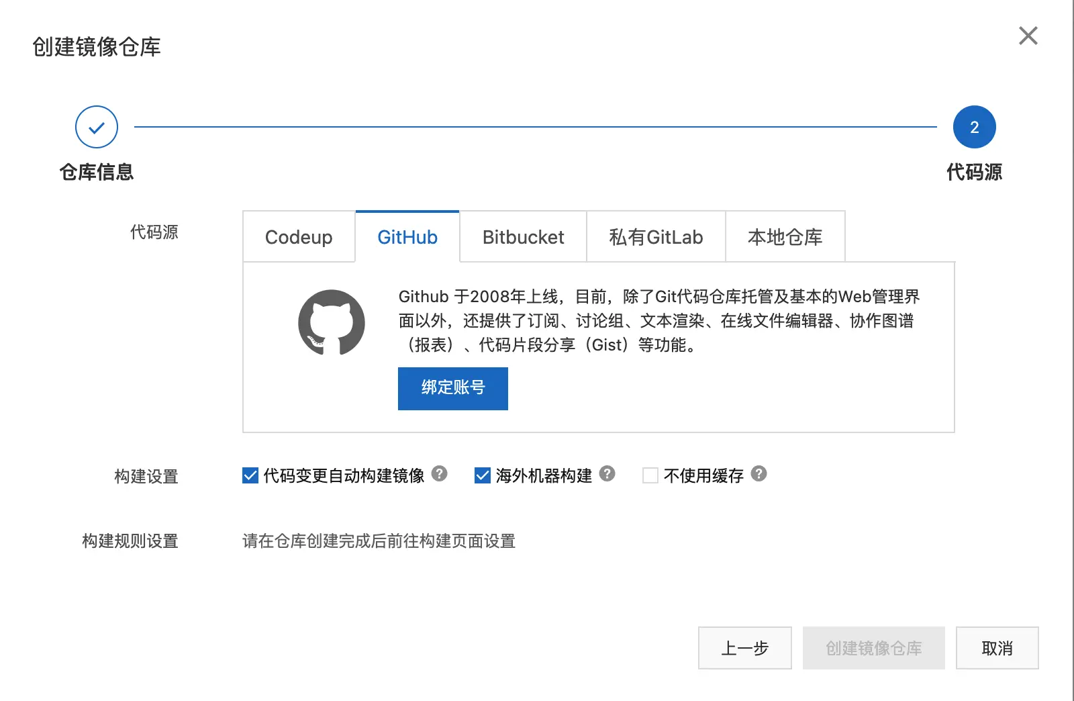Switch to the Codeup tab
The height and width of the screenshot is (701, 1074).
299,237
